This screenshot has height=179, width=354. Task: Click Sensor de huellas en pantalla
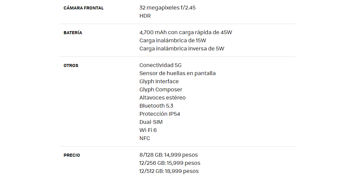pos(178,73)
